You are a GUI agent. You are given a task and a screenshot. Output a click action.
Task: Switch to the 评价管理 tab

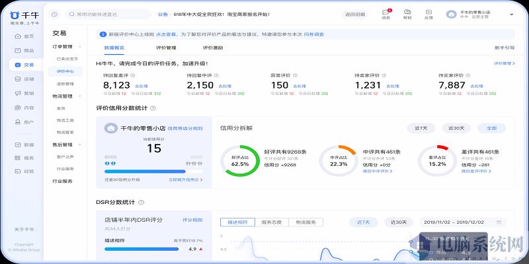pos(166,48)
